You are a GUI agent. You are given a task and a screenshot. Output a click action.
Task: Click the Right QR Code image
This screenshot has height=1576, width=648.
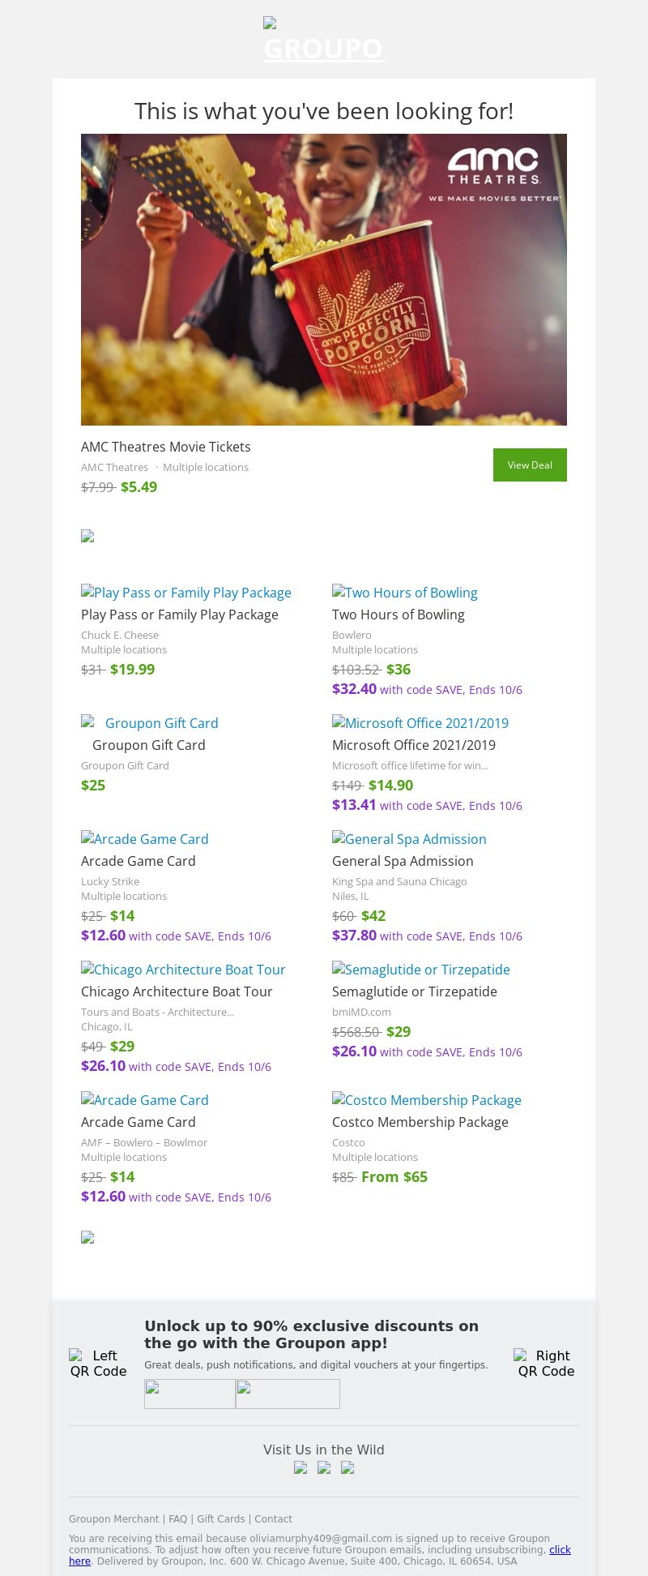pos(546,1363)
